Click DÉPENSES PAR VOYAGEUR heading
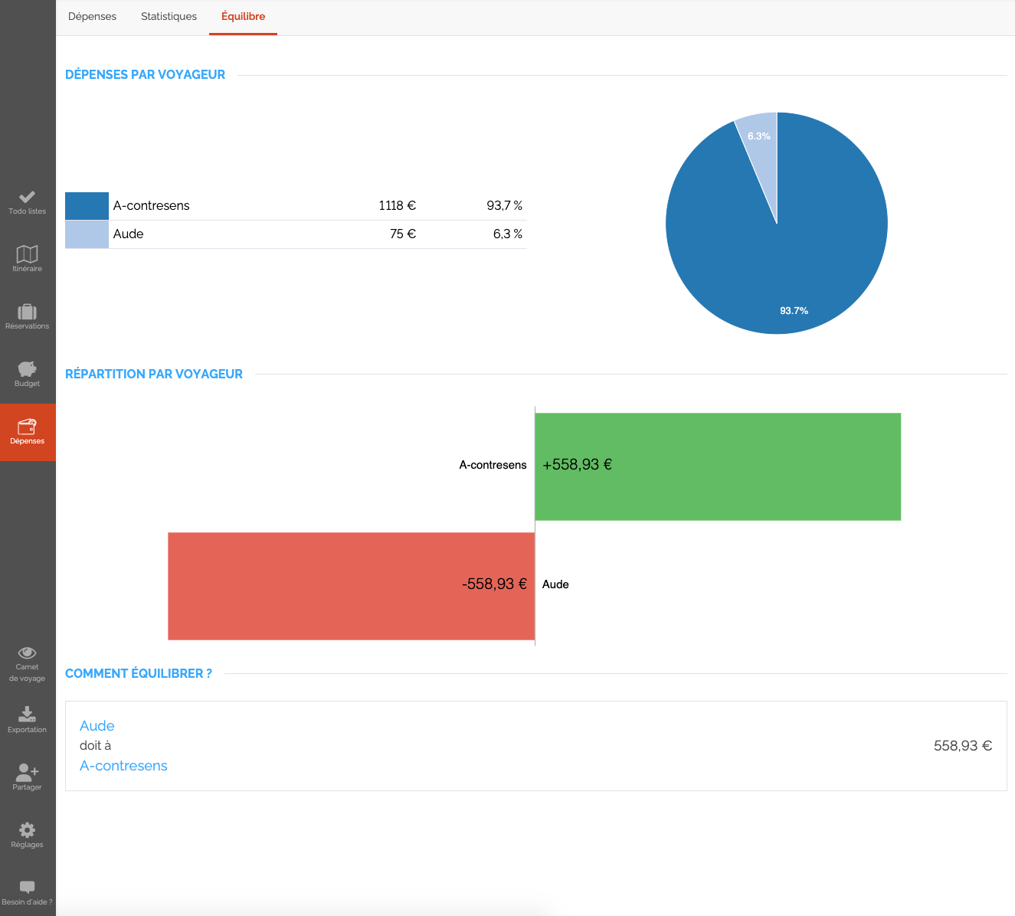Viewport: 1015px width, 916px height. pos(145,75)
